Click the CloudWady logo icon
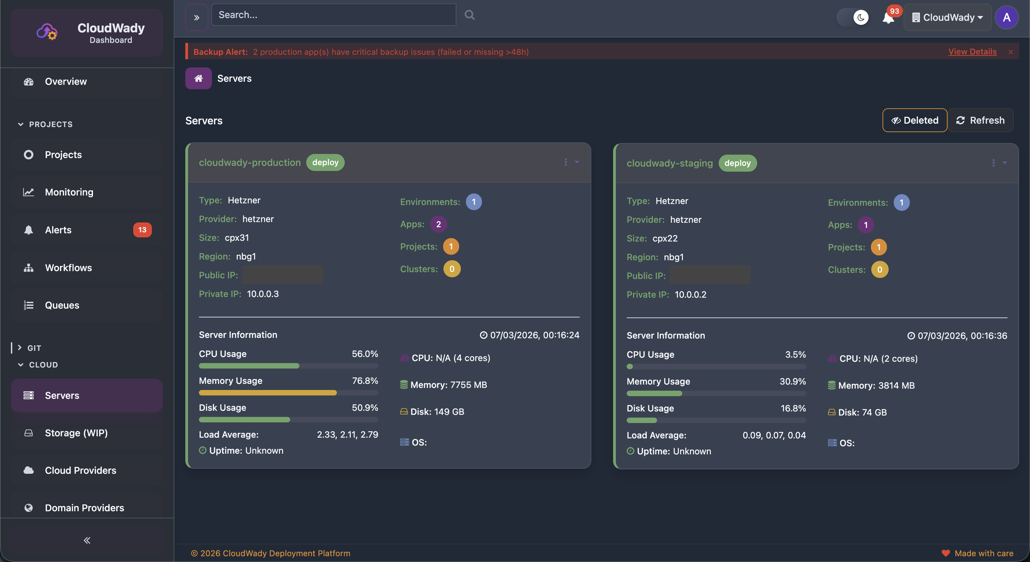 tap(47, 32)
